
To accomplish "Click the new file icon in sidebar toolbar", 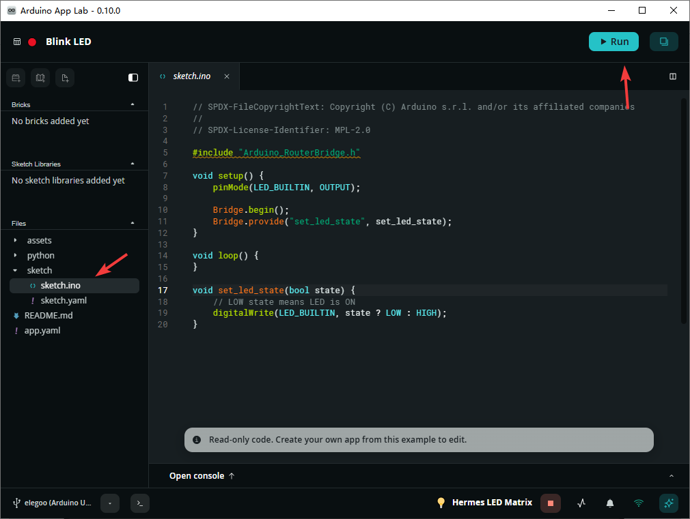I will (65, 78).
